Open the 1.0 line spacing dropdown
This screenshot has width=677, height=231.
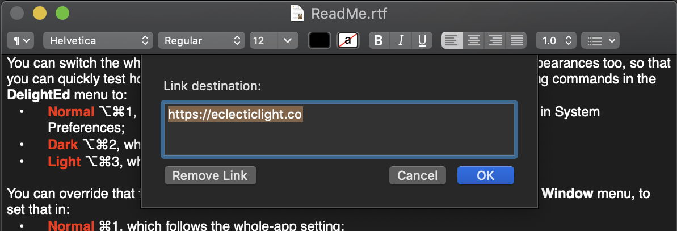coord(556,41)
